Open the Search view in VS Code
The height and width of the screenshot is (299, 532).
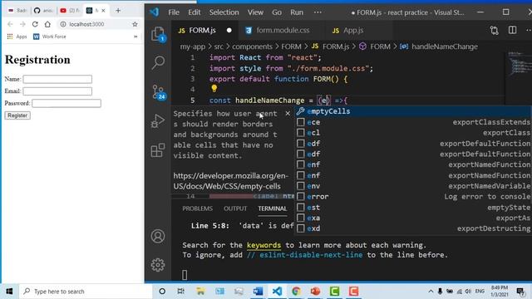coord(158,63)
